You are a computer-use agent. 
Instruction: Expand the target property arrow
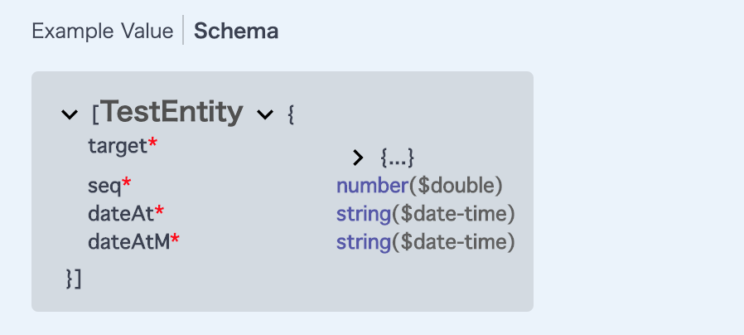click(358, 158)
